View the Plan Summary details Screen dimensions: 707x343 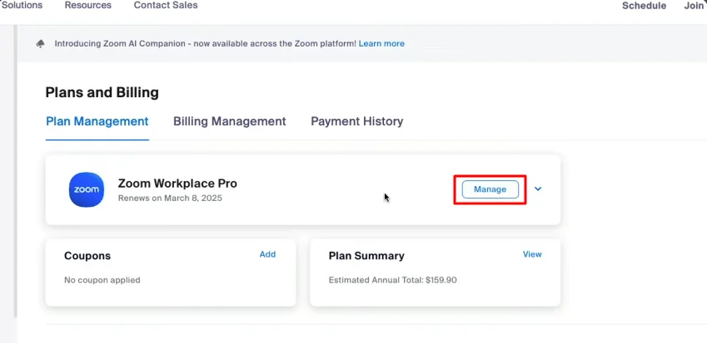[532, 254]
